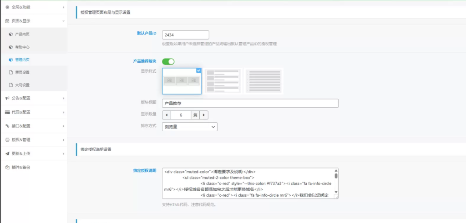466x223 pixels.
Task: Click the 产品内页 cube icon
Action: [11, 35]
